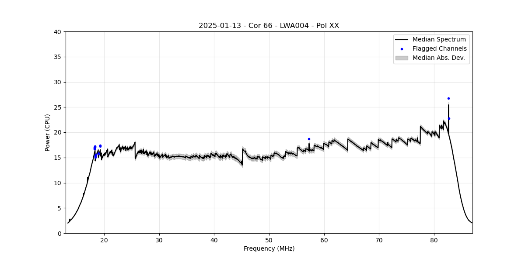Click the highest flagged point near 83 MHz
The width and height of the screenshot is (525, 262).
[448, 99]
